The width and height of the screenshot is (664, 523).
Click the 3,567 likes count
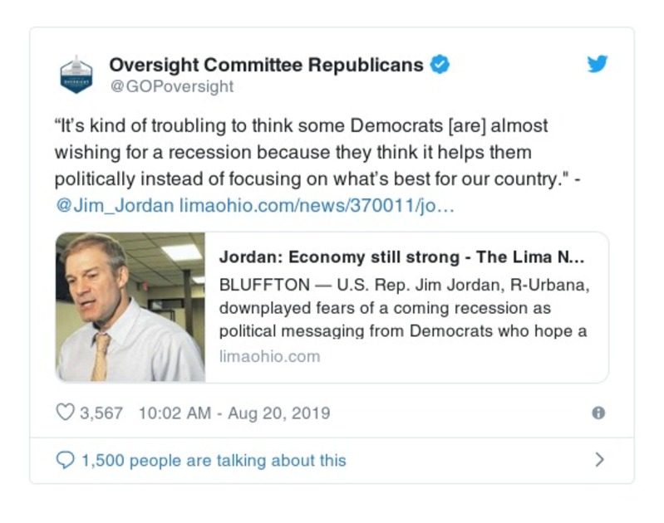click(x=101, y=413)
